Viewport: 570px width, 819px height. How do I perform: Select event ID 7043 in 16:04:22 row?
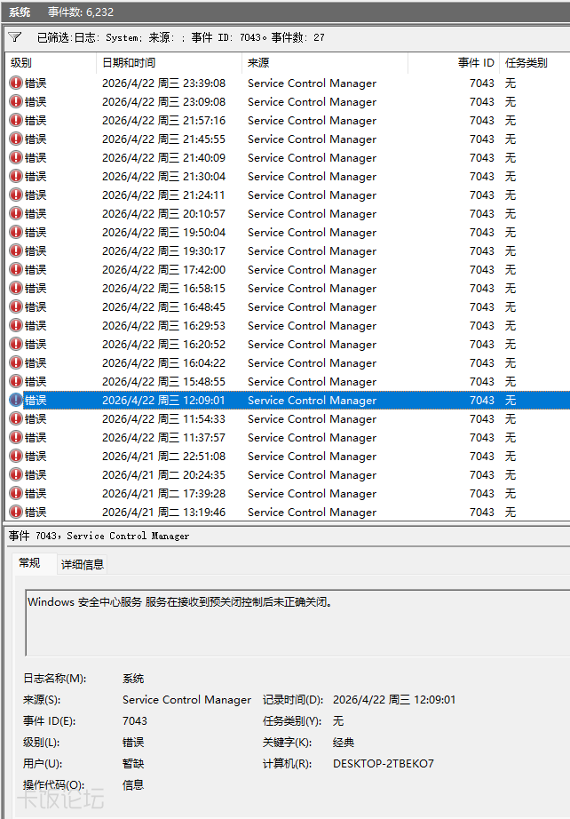pos(481,363)
